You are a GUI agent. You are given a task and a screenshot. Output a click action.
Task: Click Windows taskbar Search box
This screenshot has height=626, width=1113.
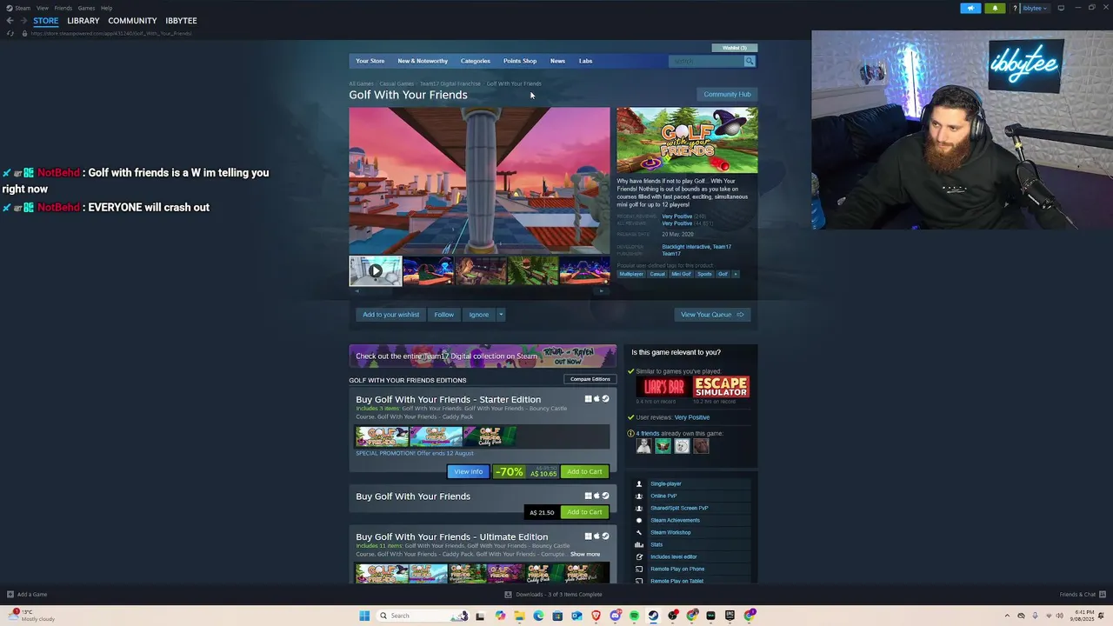423,616
